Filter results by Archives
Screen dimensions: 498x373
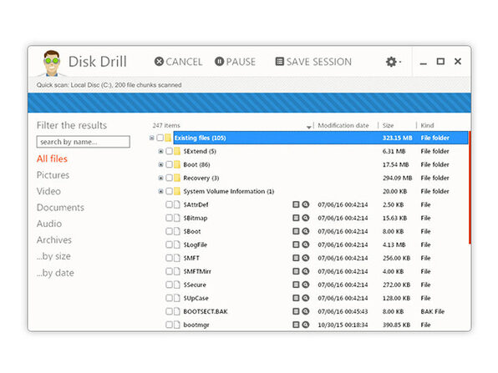pos(54,239)
